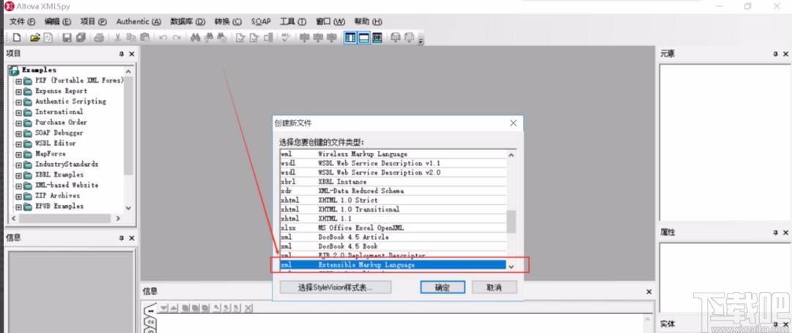Viewport: 792px width, 333px height.
Task: Click the Open file folder icon
Action: 35,37
